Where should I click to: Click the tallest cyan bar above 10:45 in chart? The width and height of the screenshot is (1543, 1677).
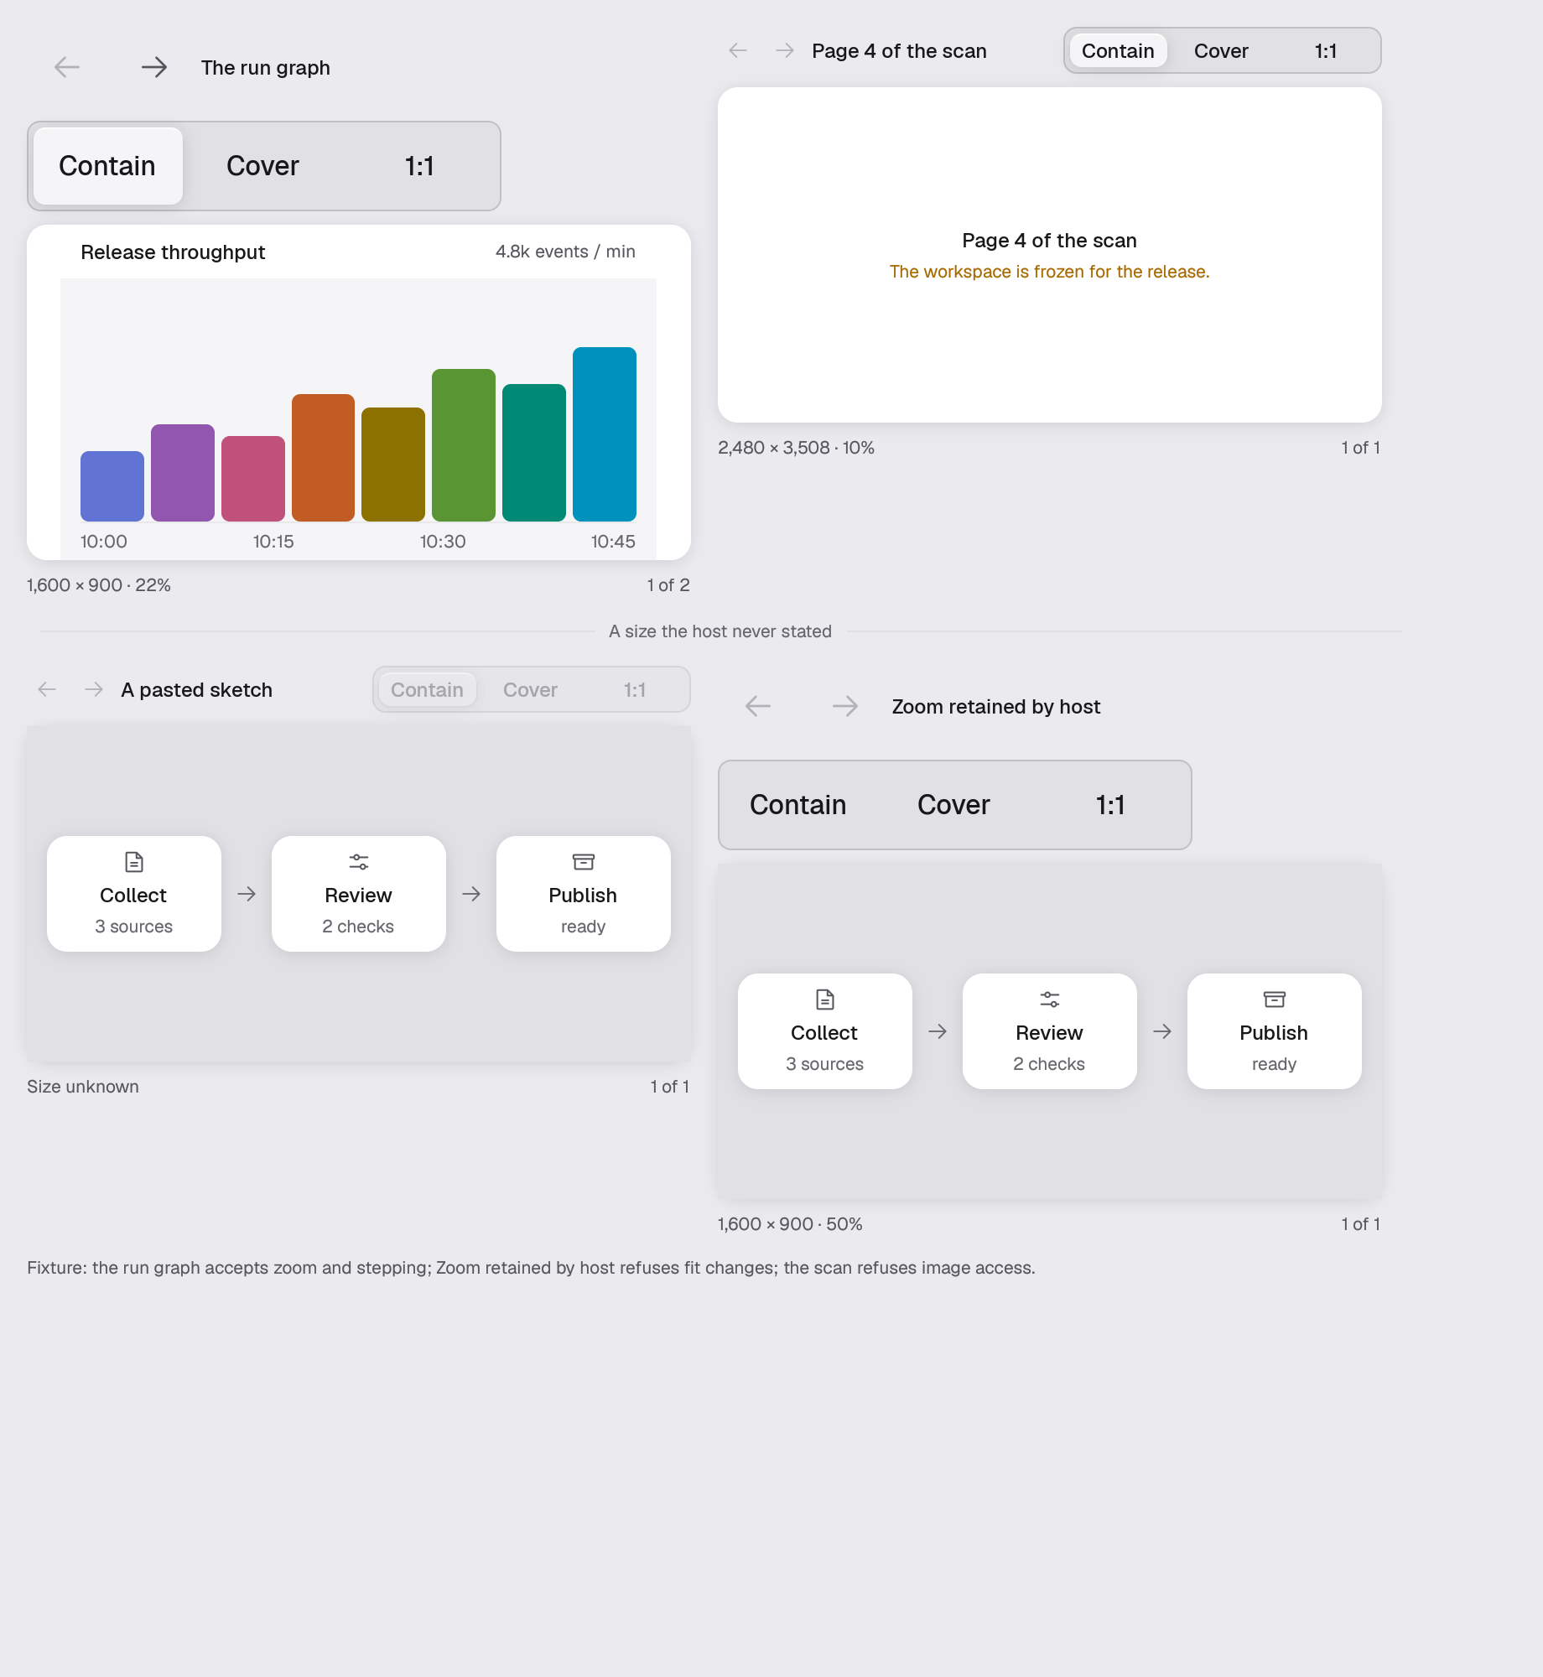tap(605, 434)
